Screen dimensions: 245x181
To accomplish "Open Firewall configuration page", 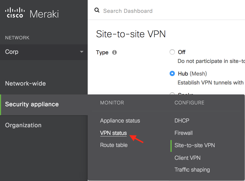I will tap(183, 133).
